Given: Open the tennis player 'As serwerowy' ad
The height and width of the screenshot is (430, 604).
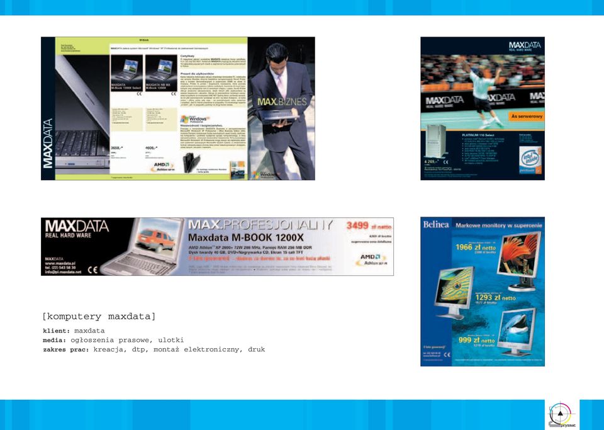Looking at the screenshot, I should [483, 108].
